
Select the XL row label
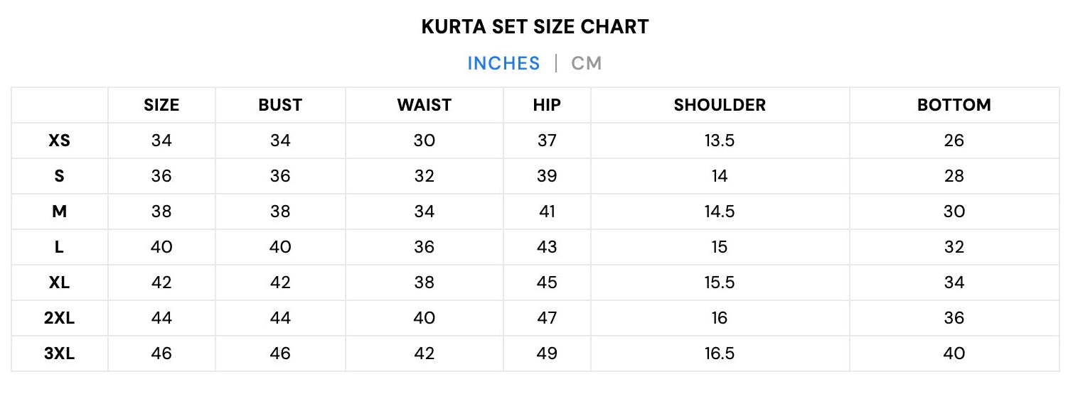coord(59,282)
